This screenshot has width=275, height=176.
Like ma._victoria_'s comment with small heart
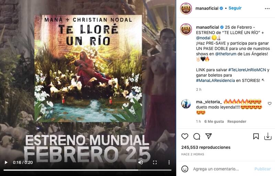pos(269,103)
